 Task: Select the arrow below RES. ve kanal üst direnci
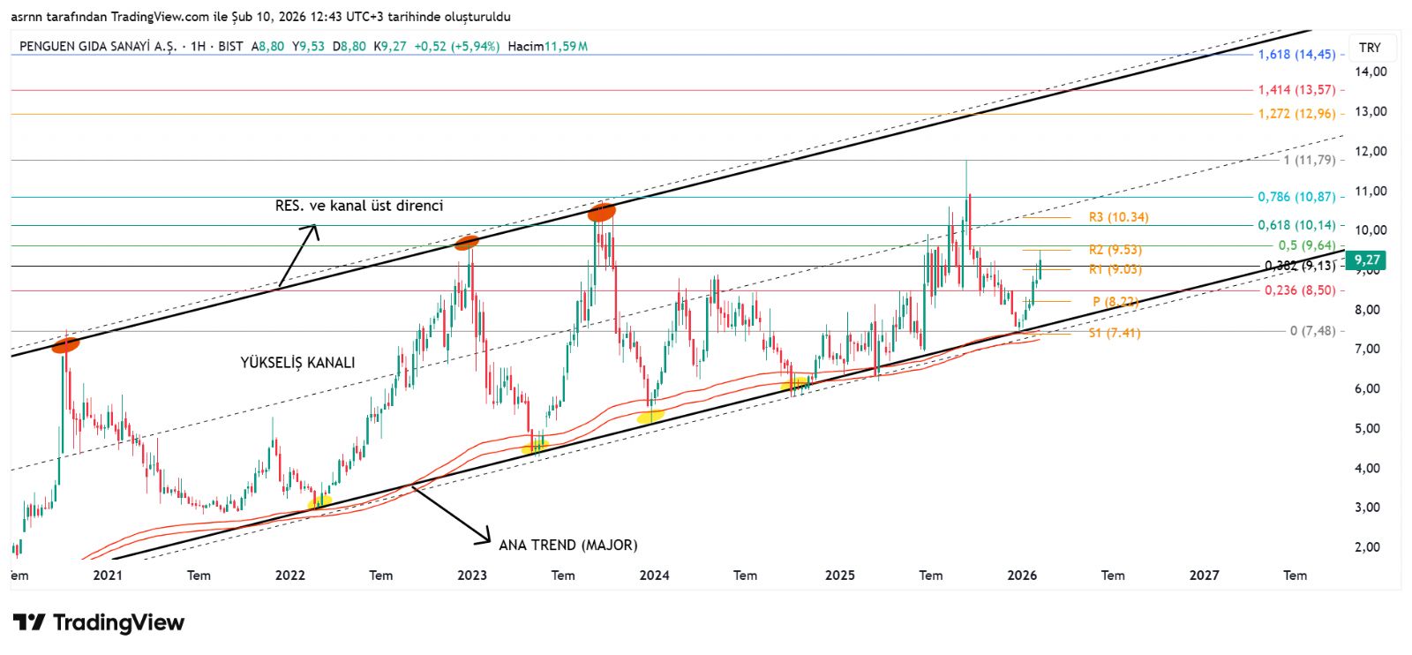pyautogui.click(x=298, y=256)
